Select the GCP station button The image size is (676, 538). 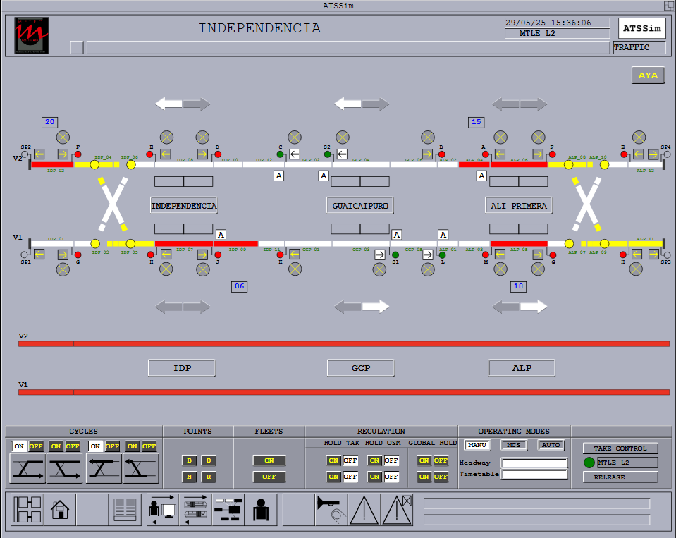[x=360, y=367]
